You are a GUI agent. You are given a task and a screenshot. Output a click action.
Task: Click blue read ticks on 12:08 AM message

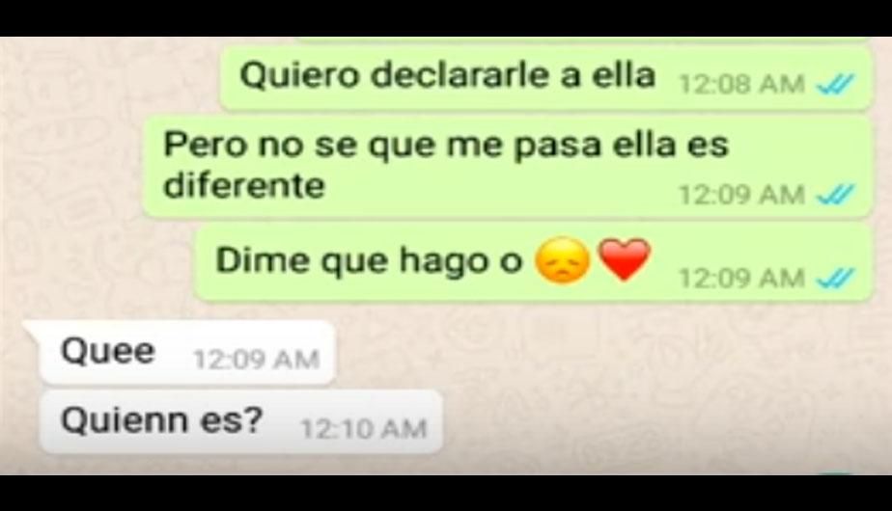coord(834,85)
